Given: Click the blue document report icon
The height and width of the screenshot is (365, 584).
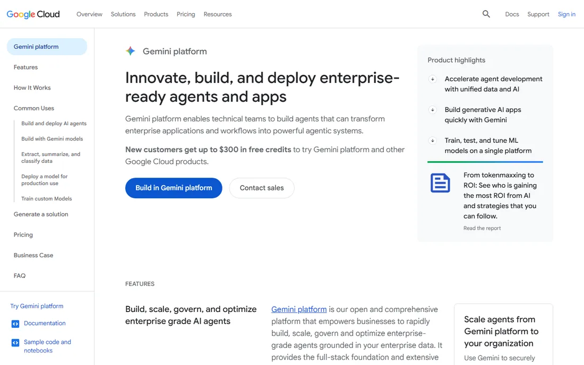Looking at the screenshot, I should click(x=440, y=183).
